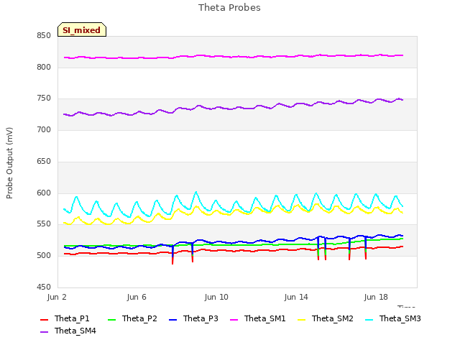
Task: Click the 750 y-axis tick label
Action: 44,98
